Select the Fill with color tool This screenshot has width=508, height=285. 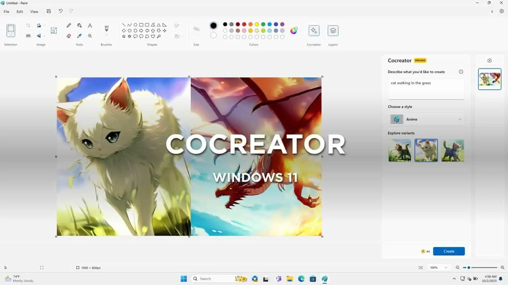79,25
